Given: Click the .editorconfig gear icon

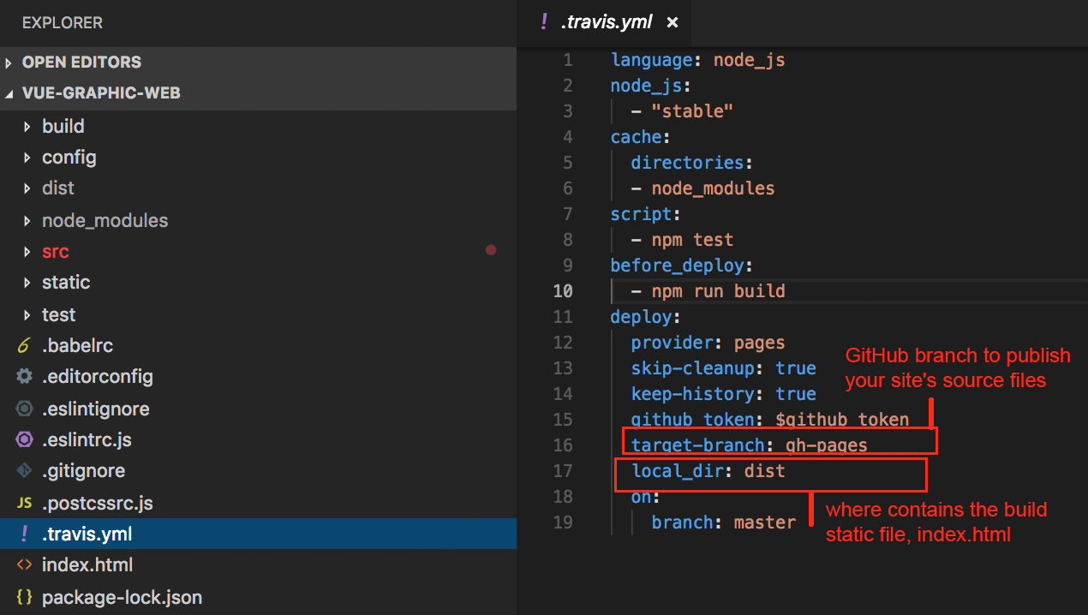Looking at the screenshot, I should point(24,377).
